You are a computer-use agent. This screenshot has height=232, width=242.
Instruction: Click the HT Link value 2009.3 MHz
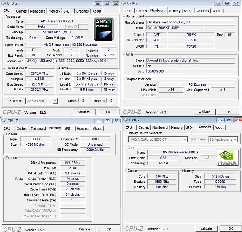point(39,90)
